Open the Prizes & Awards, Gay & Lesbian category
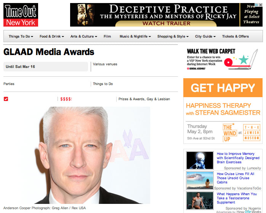This screenshot has height=213, width=266. click(x=144, y=99)
